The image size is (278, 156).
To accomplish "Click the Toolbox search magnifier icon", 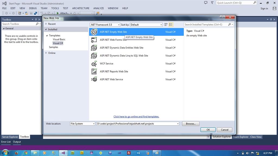I will click(x=37, y=24).
